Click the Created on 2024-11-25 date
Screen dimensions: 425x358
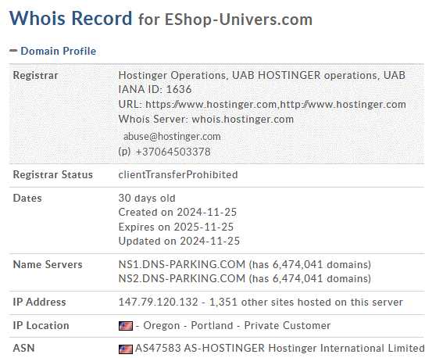[x=177, y=212]
